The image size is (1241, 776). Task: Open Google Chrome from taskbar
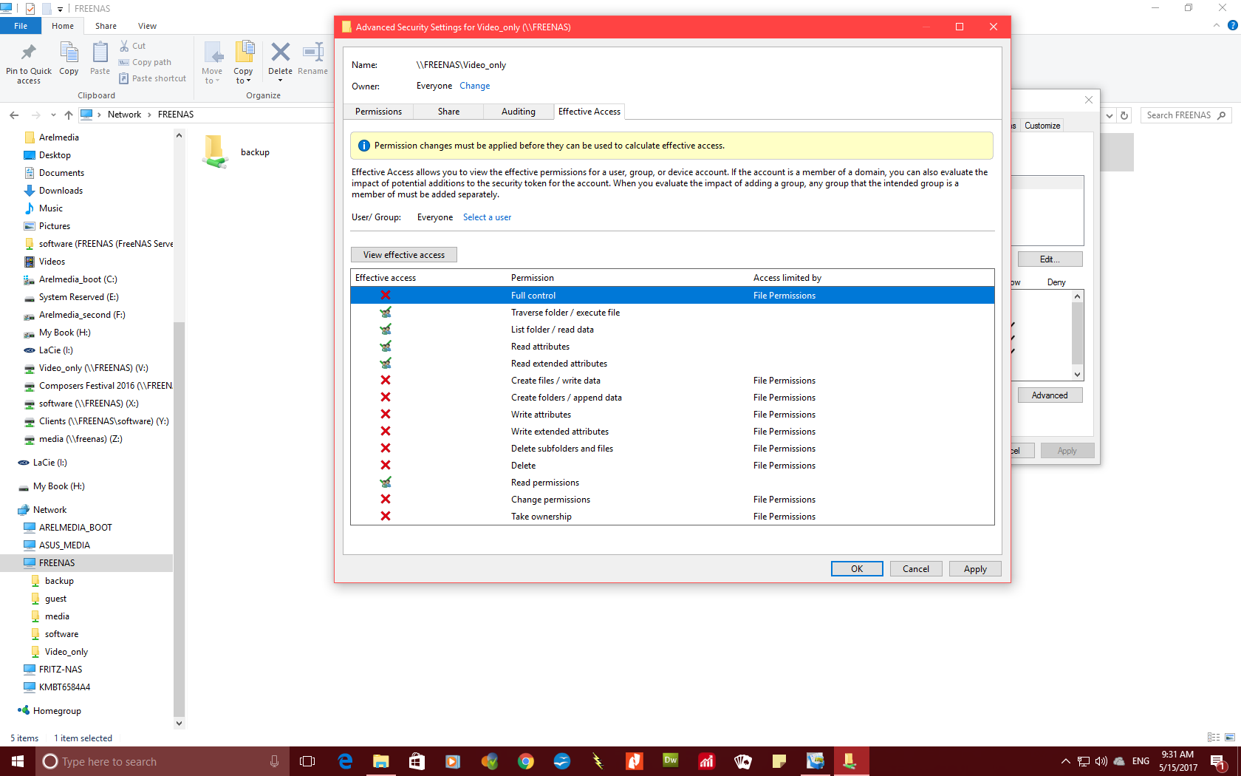click(526, 761)
